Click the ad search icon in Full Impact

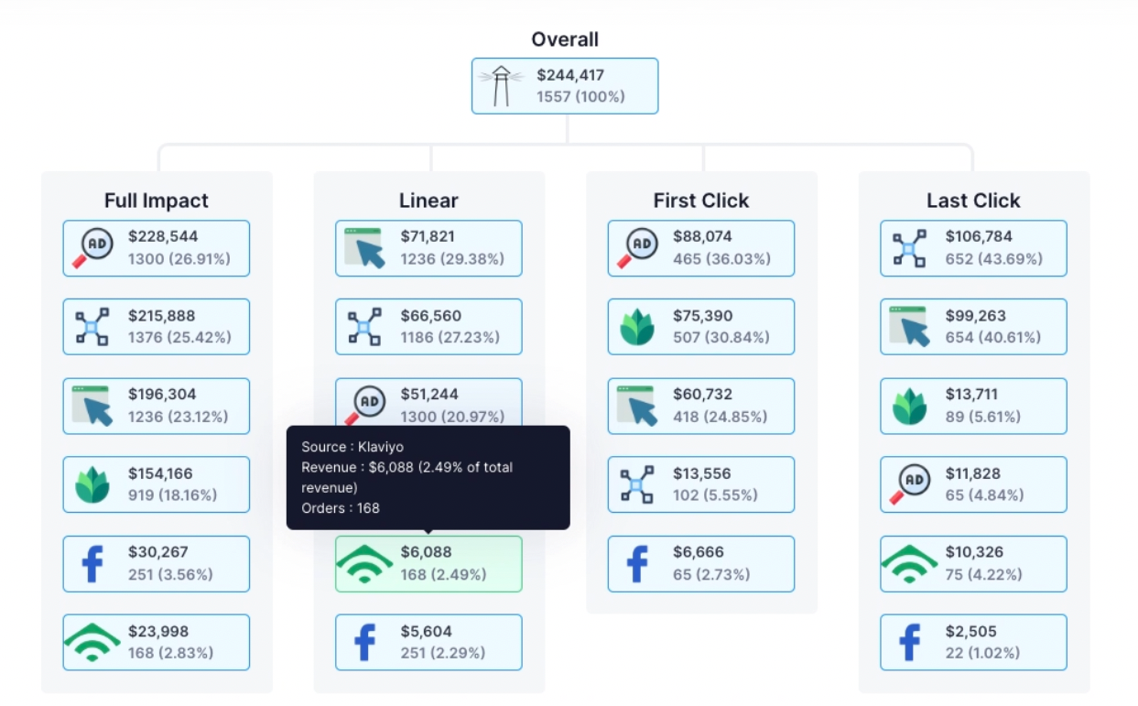click(x=92, y=248)
